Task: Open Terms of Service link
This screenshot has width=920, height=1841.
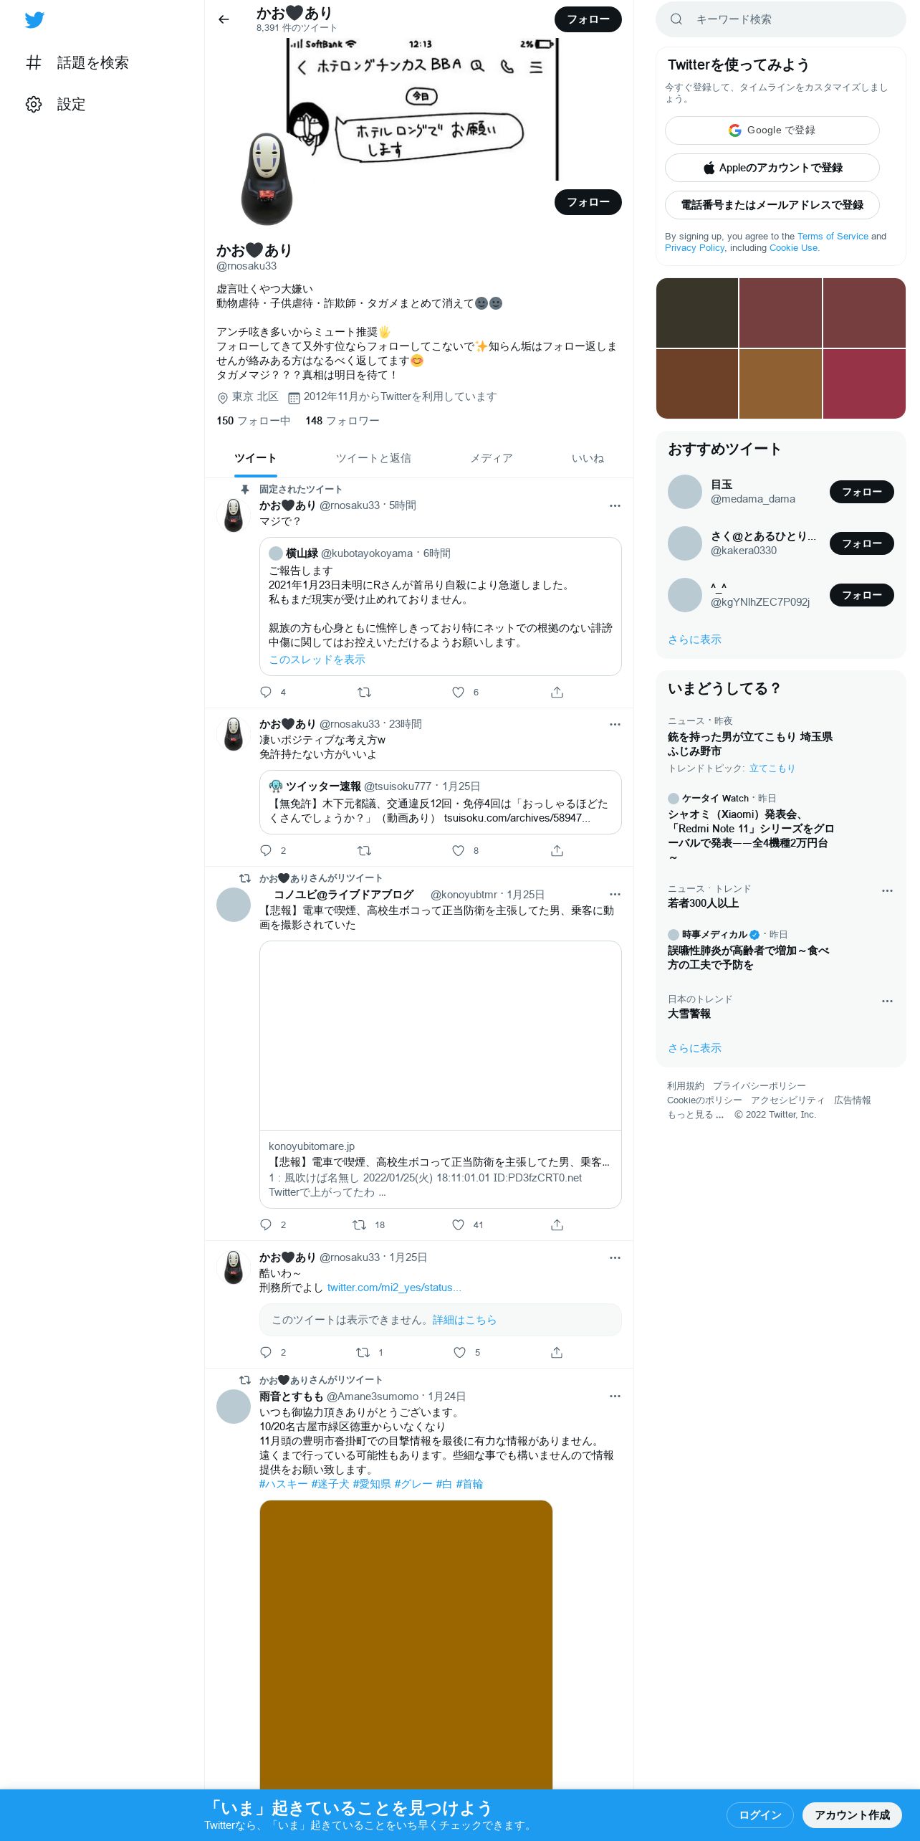Action: pyautogui.click(x=833, y=236)
